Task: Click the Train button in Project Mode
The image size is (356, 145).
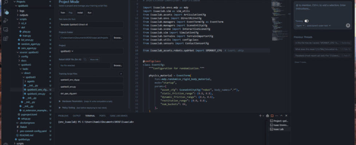Action: pyautogui.click(x=63, y=12)
